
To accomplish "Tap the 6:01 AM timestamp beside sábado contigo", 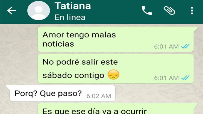I will (x=167, y=78).
